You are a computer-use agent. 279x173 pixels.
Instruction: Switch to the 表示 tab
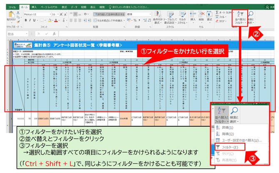(x=93, y=7)
